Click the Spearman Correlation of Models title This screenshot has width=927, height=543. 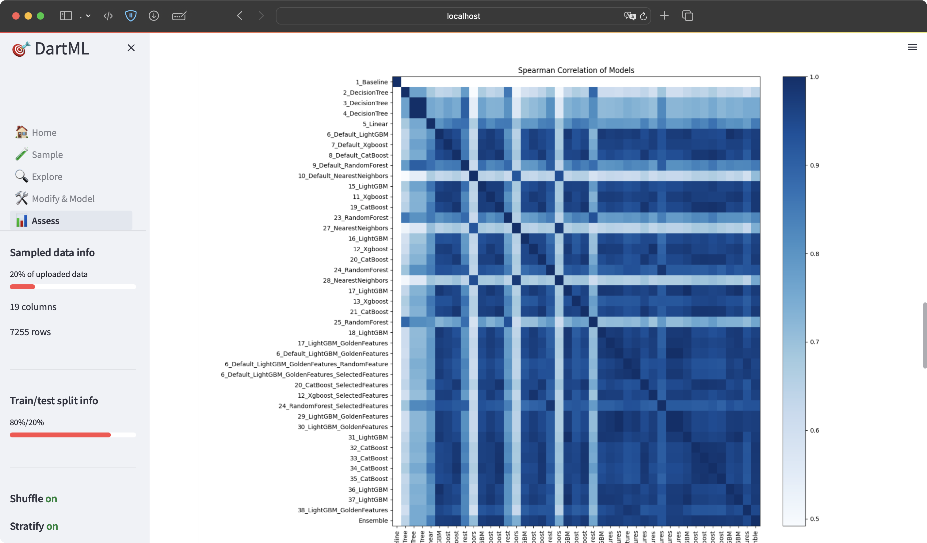point(576,70)
